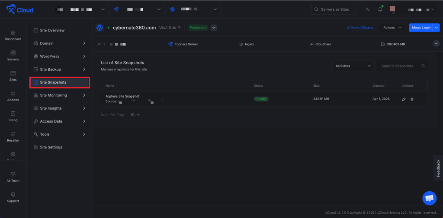Click the Search Snapshots input field
Screen dimensions: 443x218
[397, 66]
